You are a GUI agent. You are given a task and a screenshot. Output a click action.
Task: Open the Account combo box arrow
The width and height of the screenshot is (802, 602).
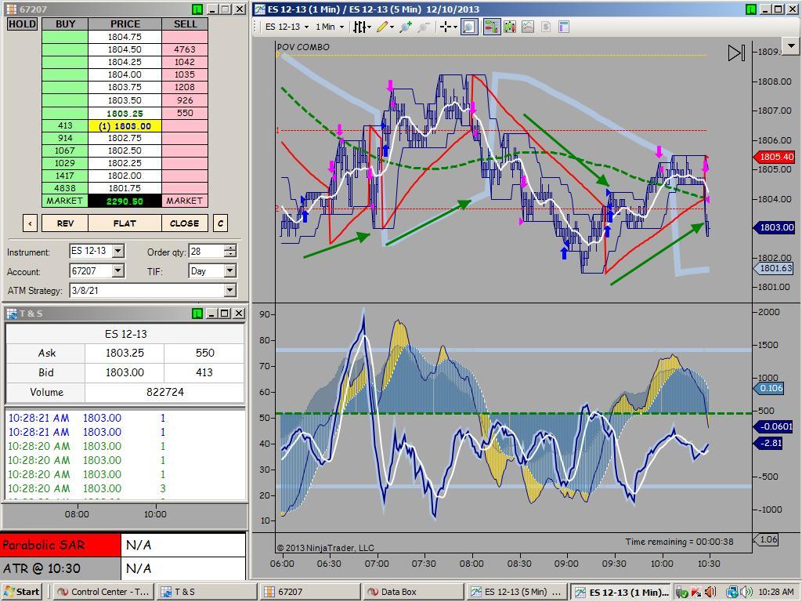[118, 270]
